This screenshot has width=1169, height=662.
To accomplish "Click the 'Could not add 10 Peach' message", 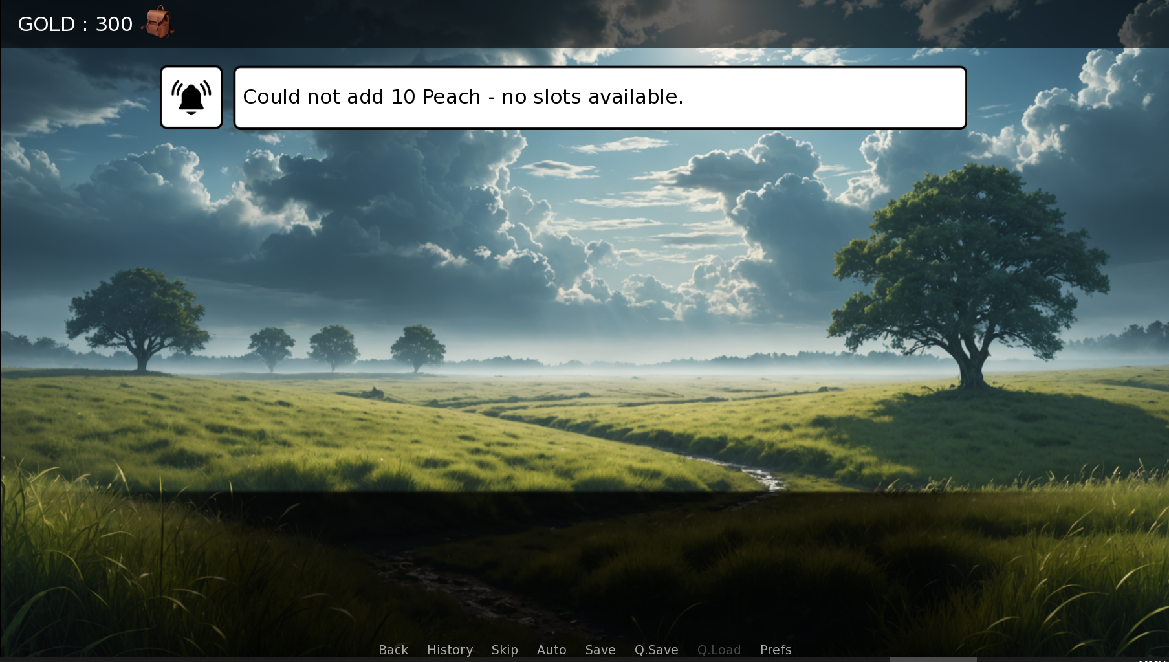I will [x=600, y=98].
